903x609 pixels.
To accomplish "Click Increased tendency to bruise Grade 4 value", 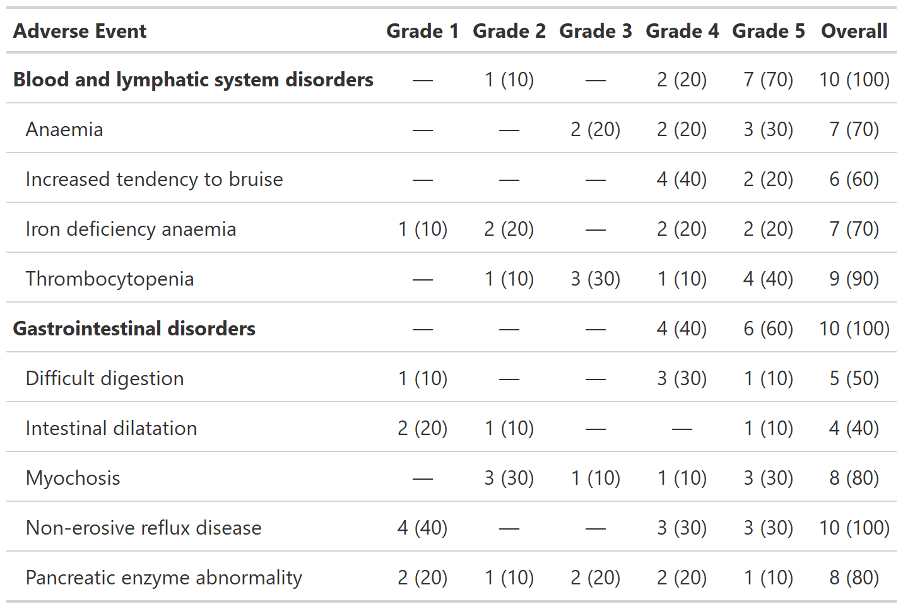I will click(x=682, y=179).
